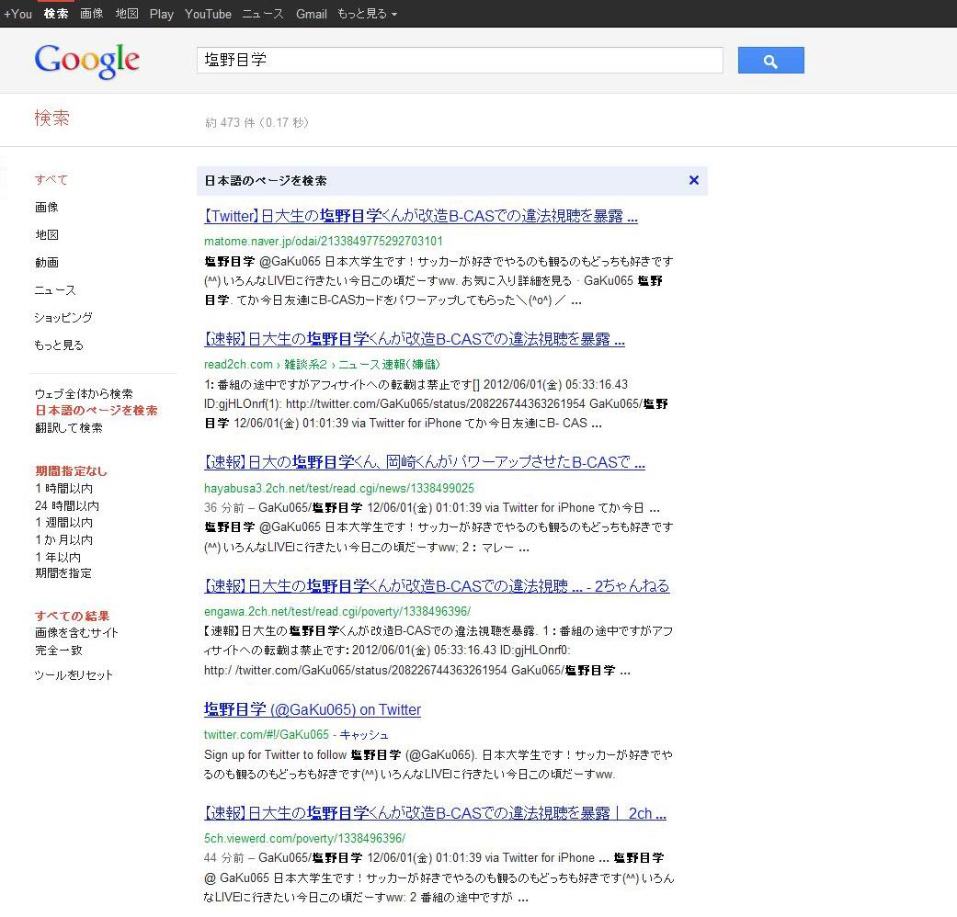
Task: Click the matome.naver.jp URL text
Action: tap(324, 241)
